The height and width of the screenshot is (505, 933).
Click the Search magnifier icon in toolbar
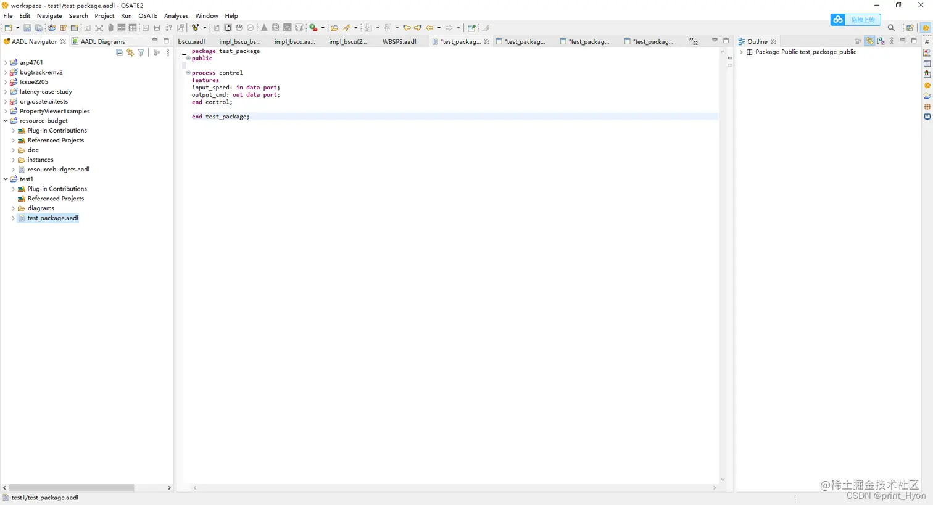[891, 28]
